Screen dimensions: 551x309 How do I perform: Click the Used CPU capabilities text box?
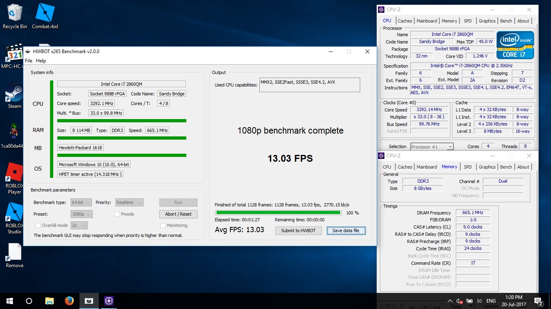click(309, 85)
